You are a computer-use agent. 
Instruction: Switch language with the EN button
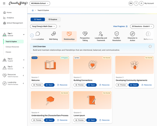[131, 3]
